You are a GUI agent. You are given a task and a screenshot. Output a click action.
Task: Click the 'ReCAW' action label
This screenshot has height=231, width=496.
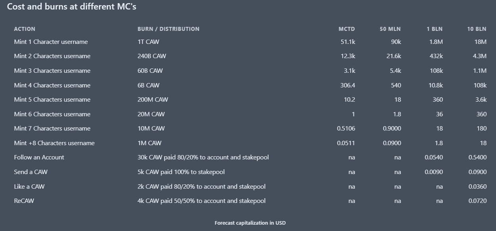coord(24,201)
